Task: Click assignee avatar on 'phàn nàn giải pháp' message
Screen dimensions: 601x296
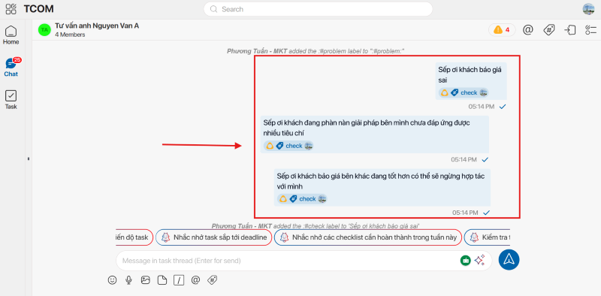Action: tap(309, 146)
